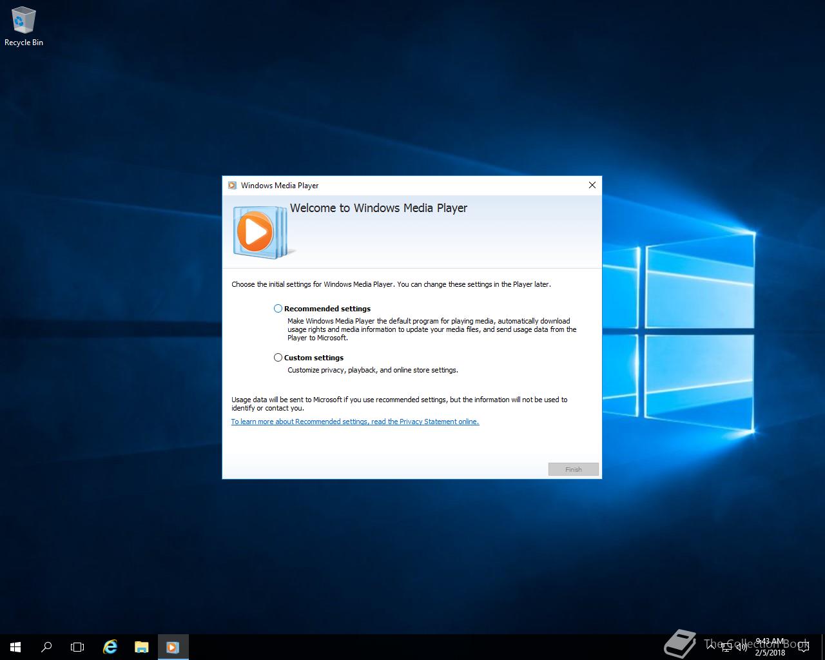Open the Privacy Statement online link
Viewport: 825px width, 660px height.
(x=355, y=422)
